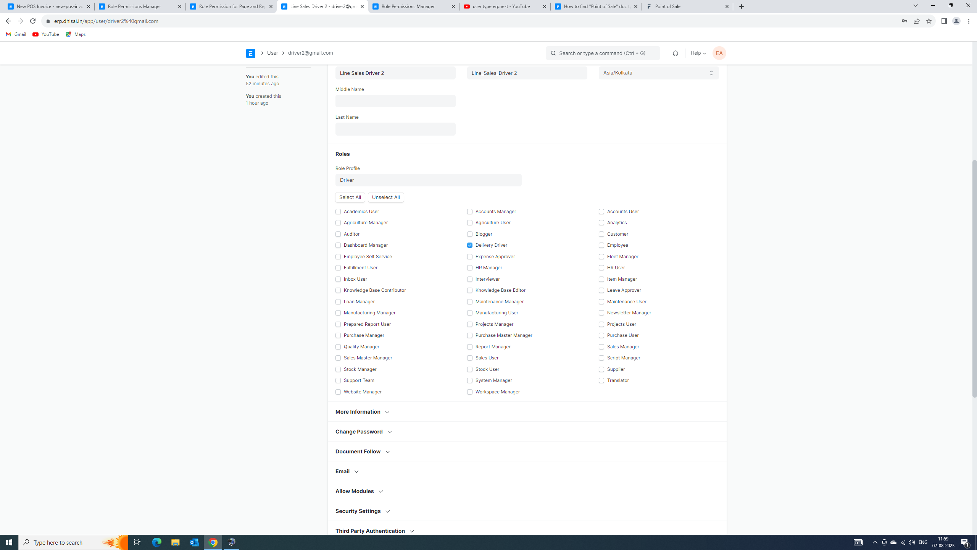
Task: Toggle the Delivery Driver checkbox
Action: coord(470,245)
